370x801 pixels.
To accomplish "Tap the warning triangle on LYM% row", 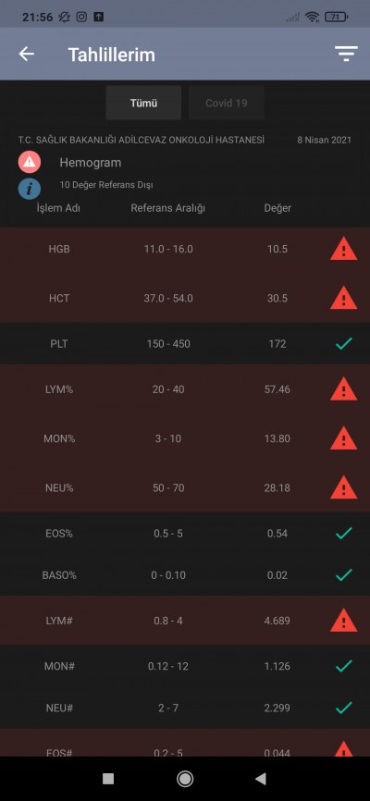I will pyautogui.click(x=343, y=388).
